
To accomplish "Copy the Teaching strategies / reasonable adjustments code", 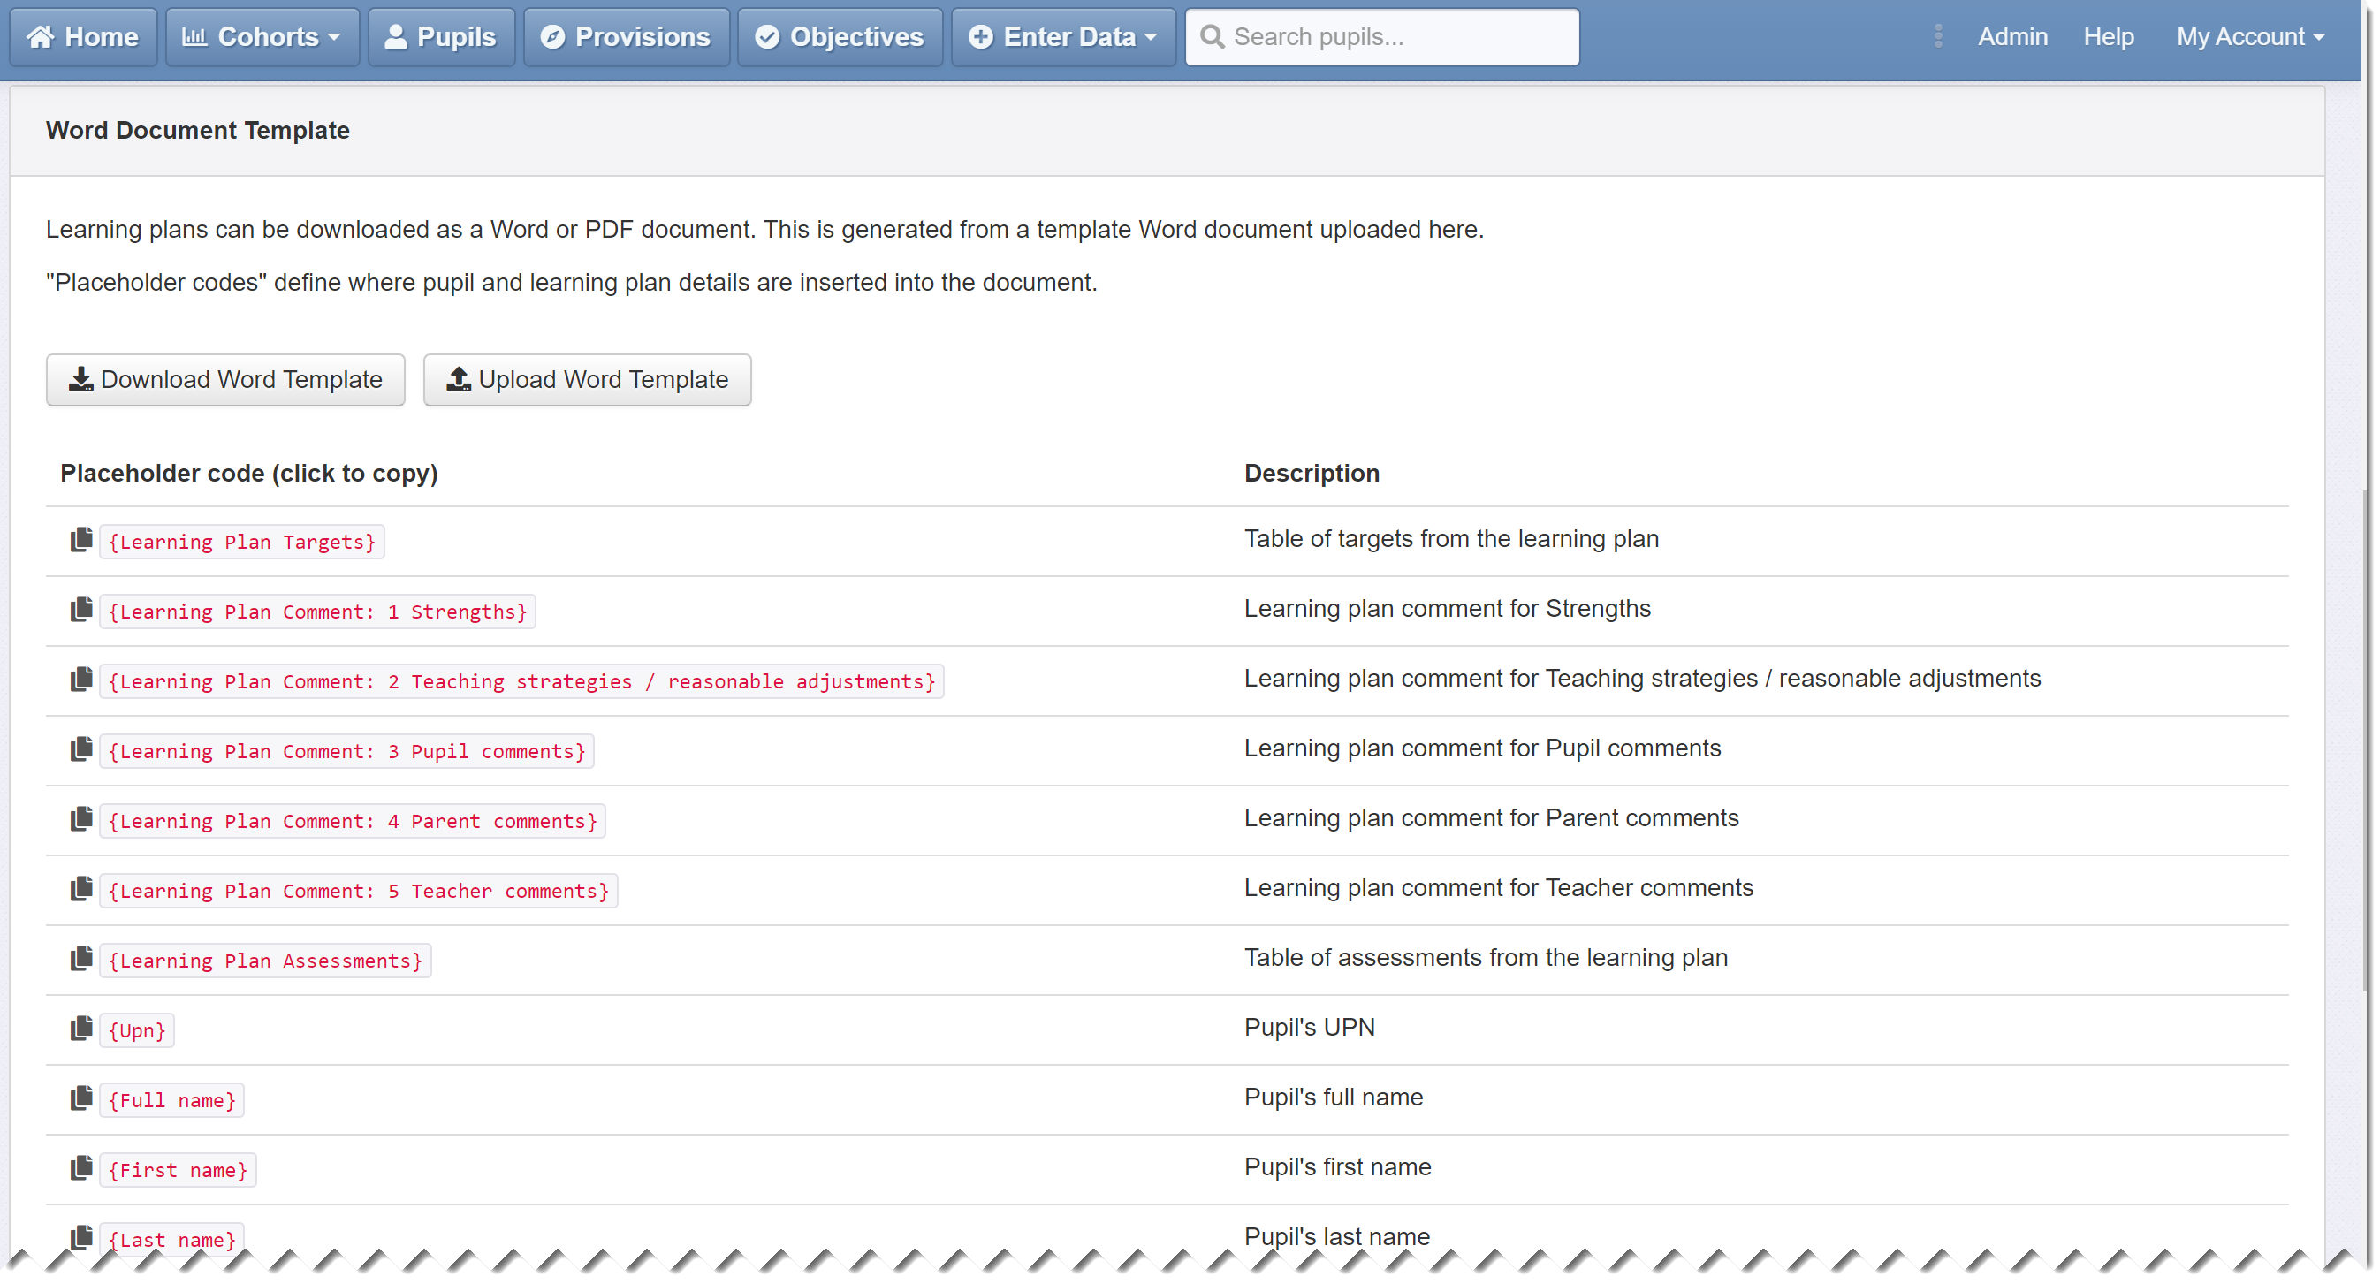I will click(x=522, y=681).
